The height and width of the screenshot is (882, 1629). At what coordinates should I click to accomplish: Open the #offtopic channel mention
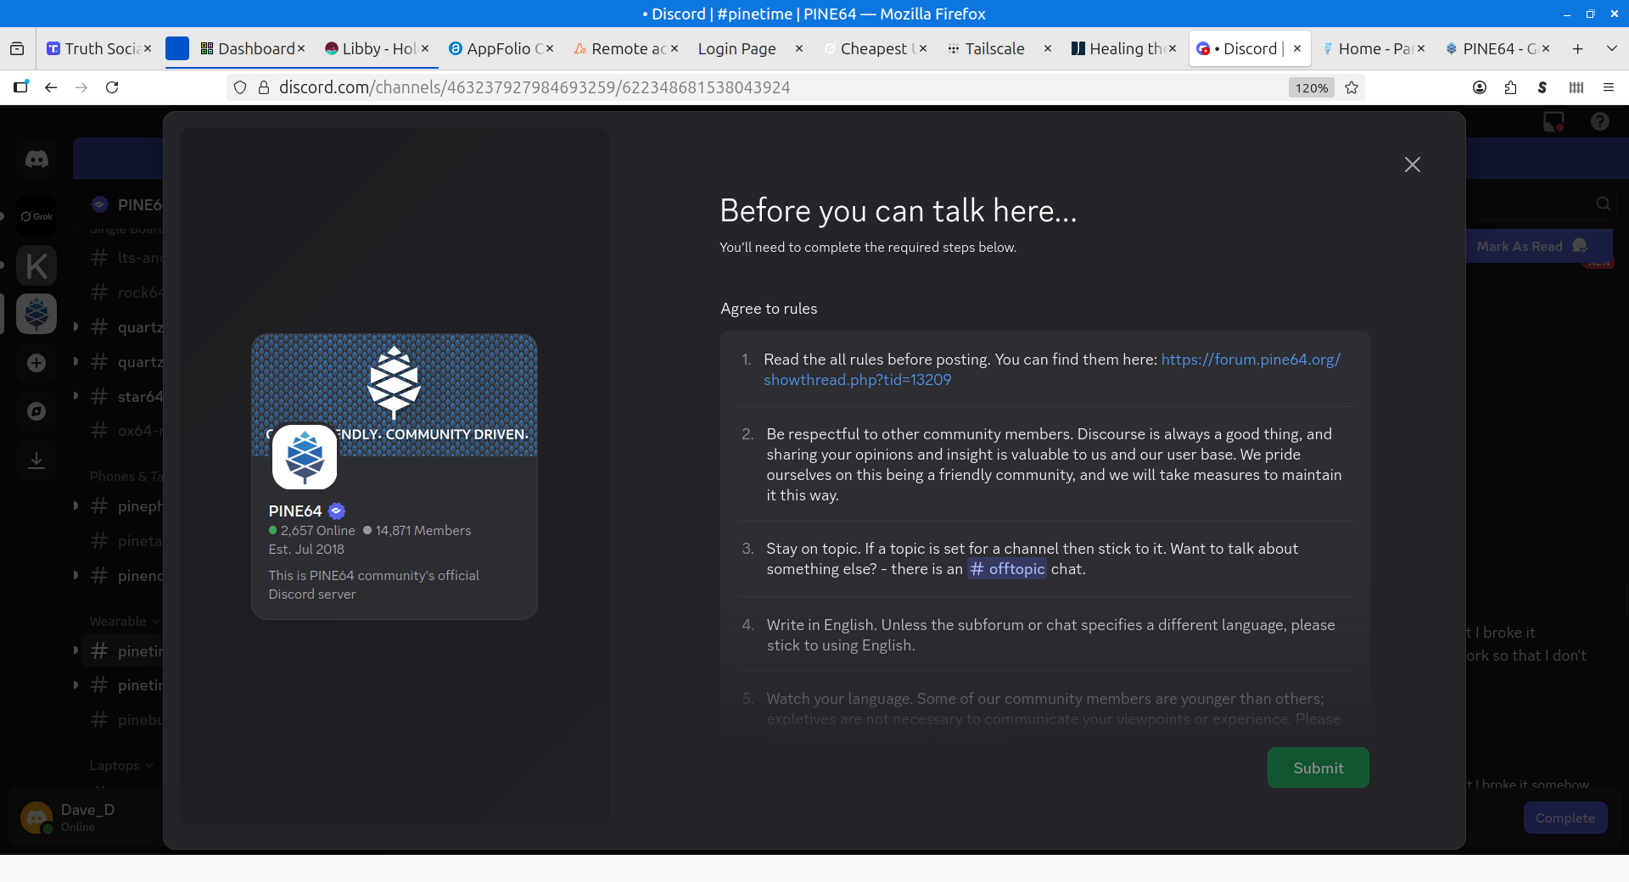pos(1007,569)
